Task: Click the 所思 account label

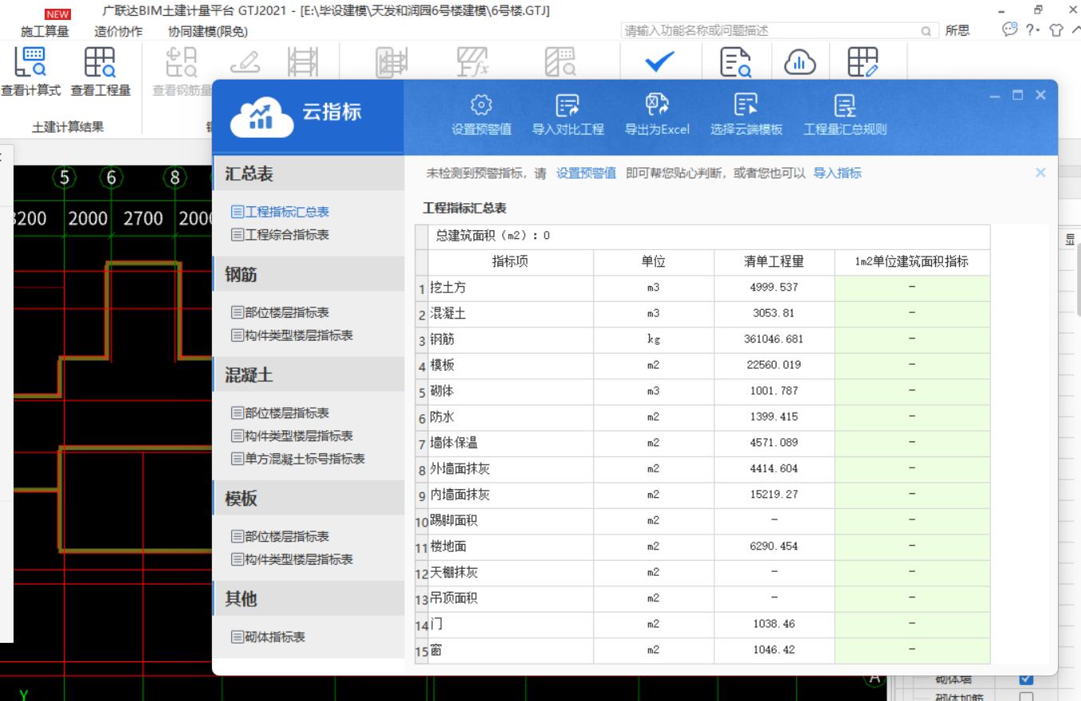Action: 957,31
